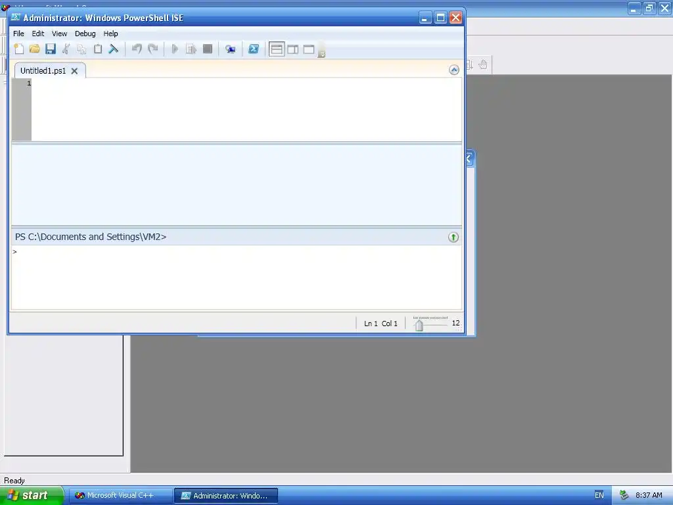Show the Script Pane maximized layout
The image size is (673, 505).
pyautogui.click(x=309, y=49)
